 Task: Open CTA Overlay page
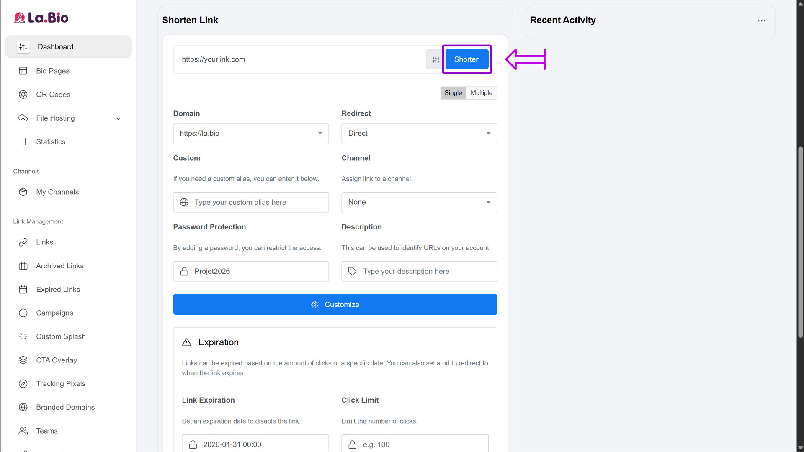pos(56,360)
